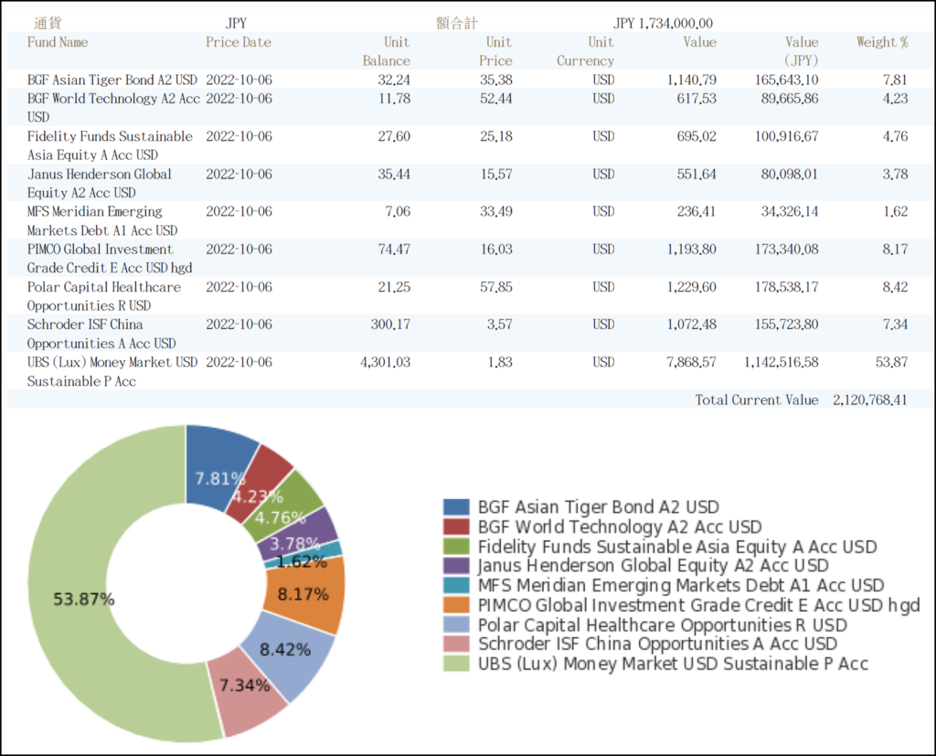Click the weight 53.87 table cell

[892, 363]
